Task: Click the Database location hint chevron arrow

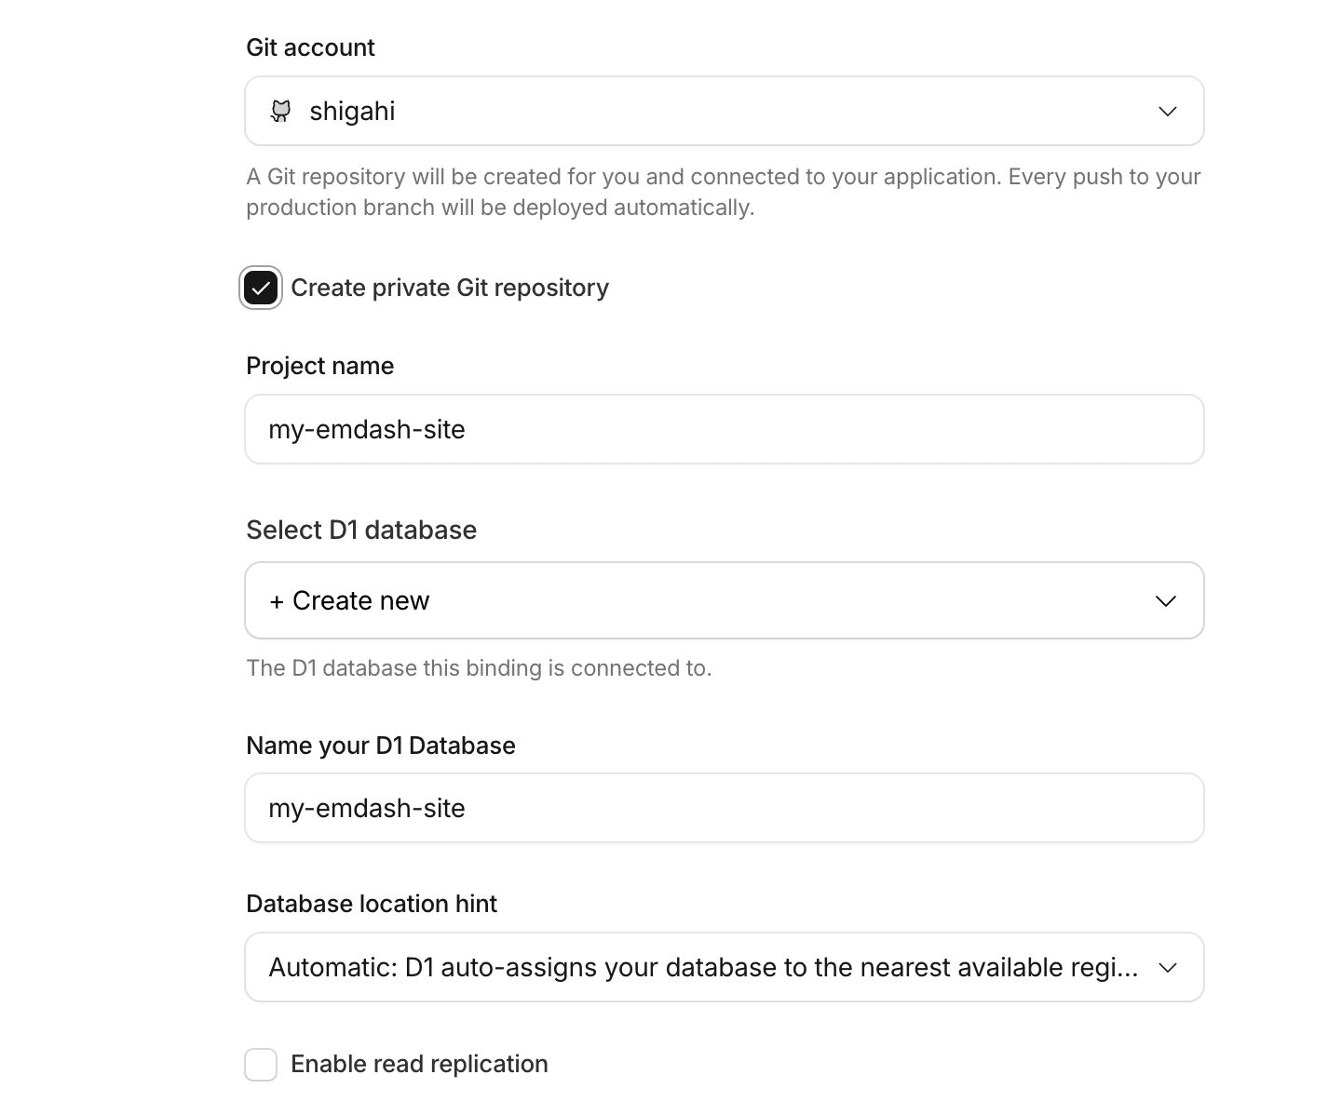Action: (1167, 968)
